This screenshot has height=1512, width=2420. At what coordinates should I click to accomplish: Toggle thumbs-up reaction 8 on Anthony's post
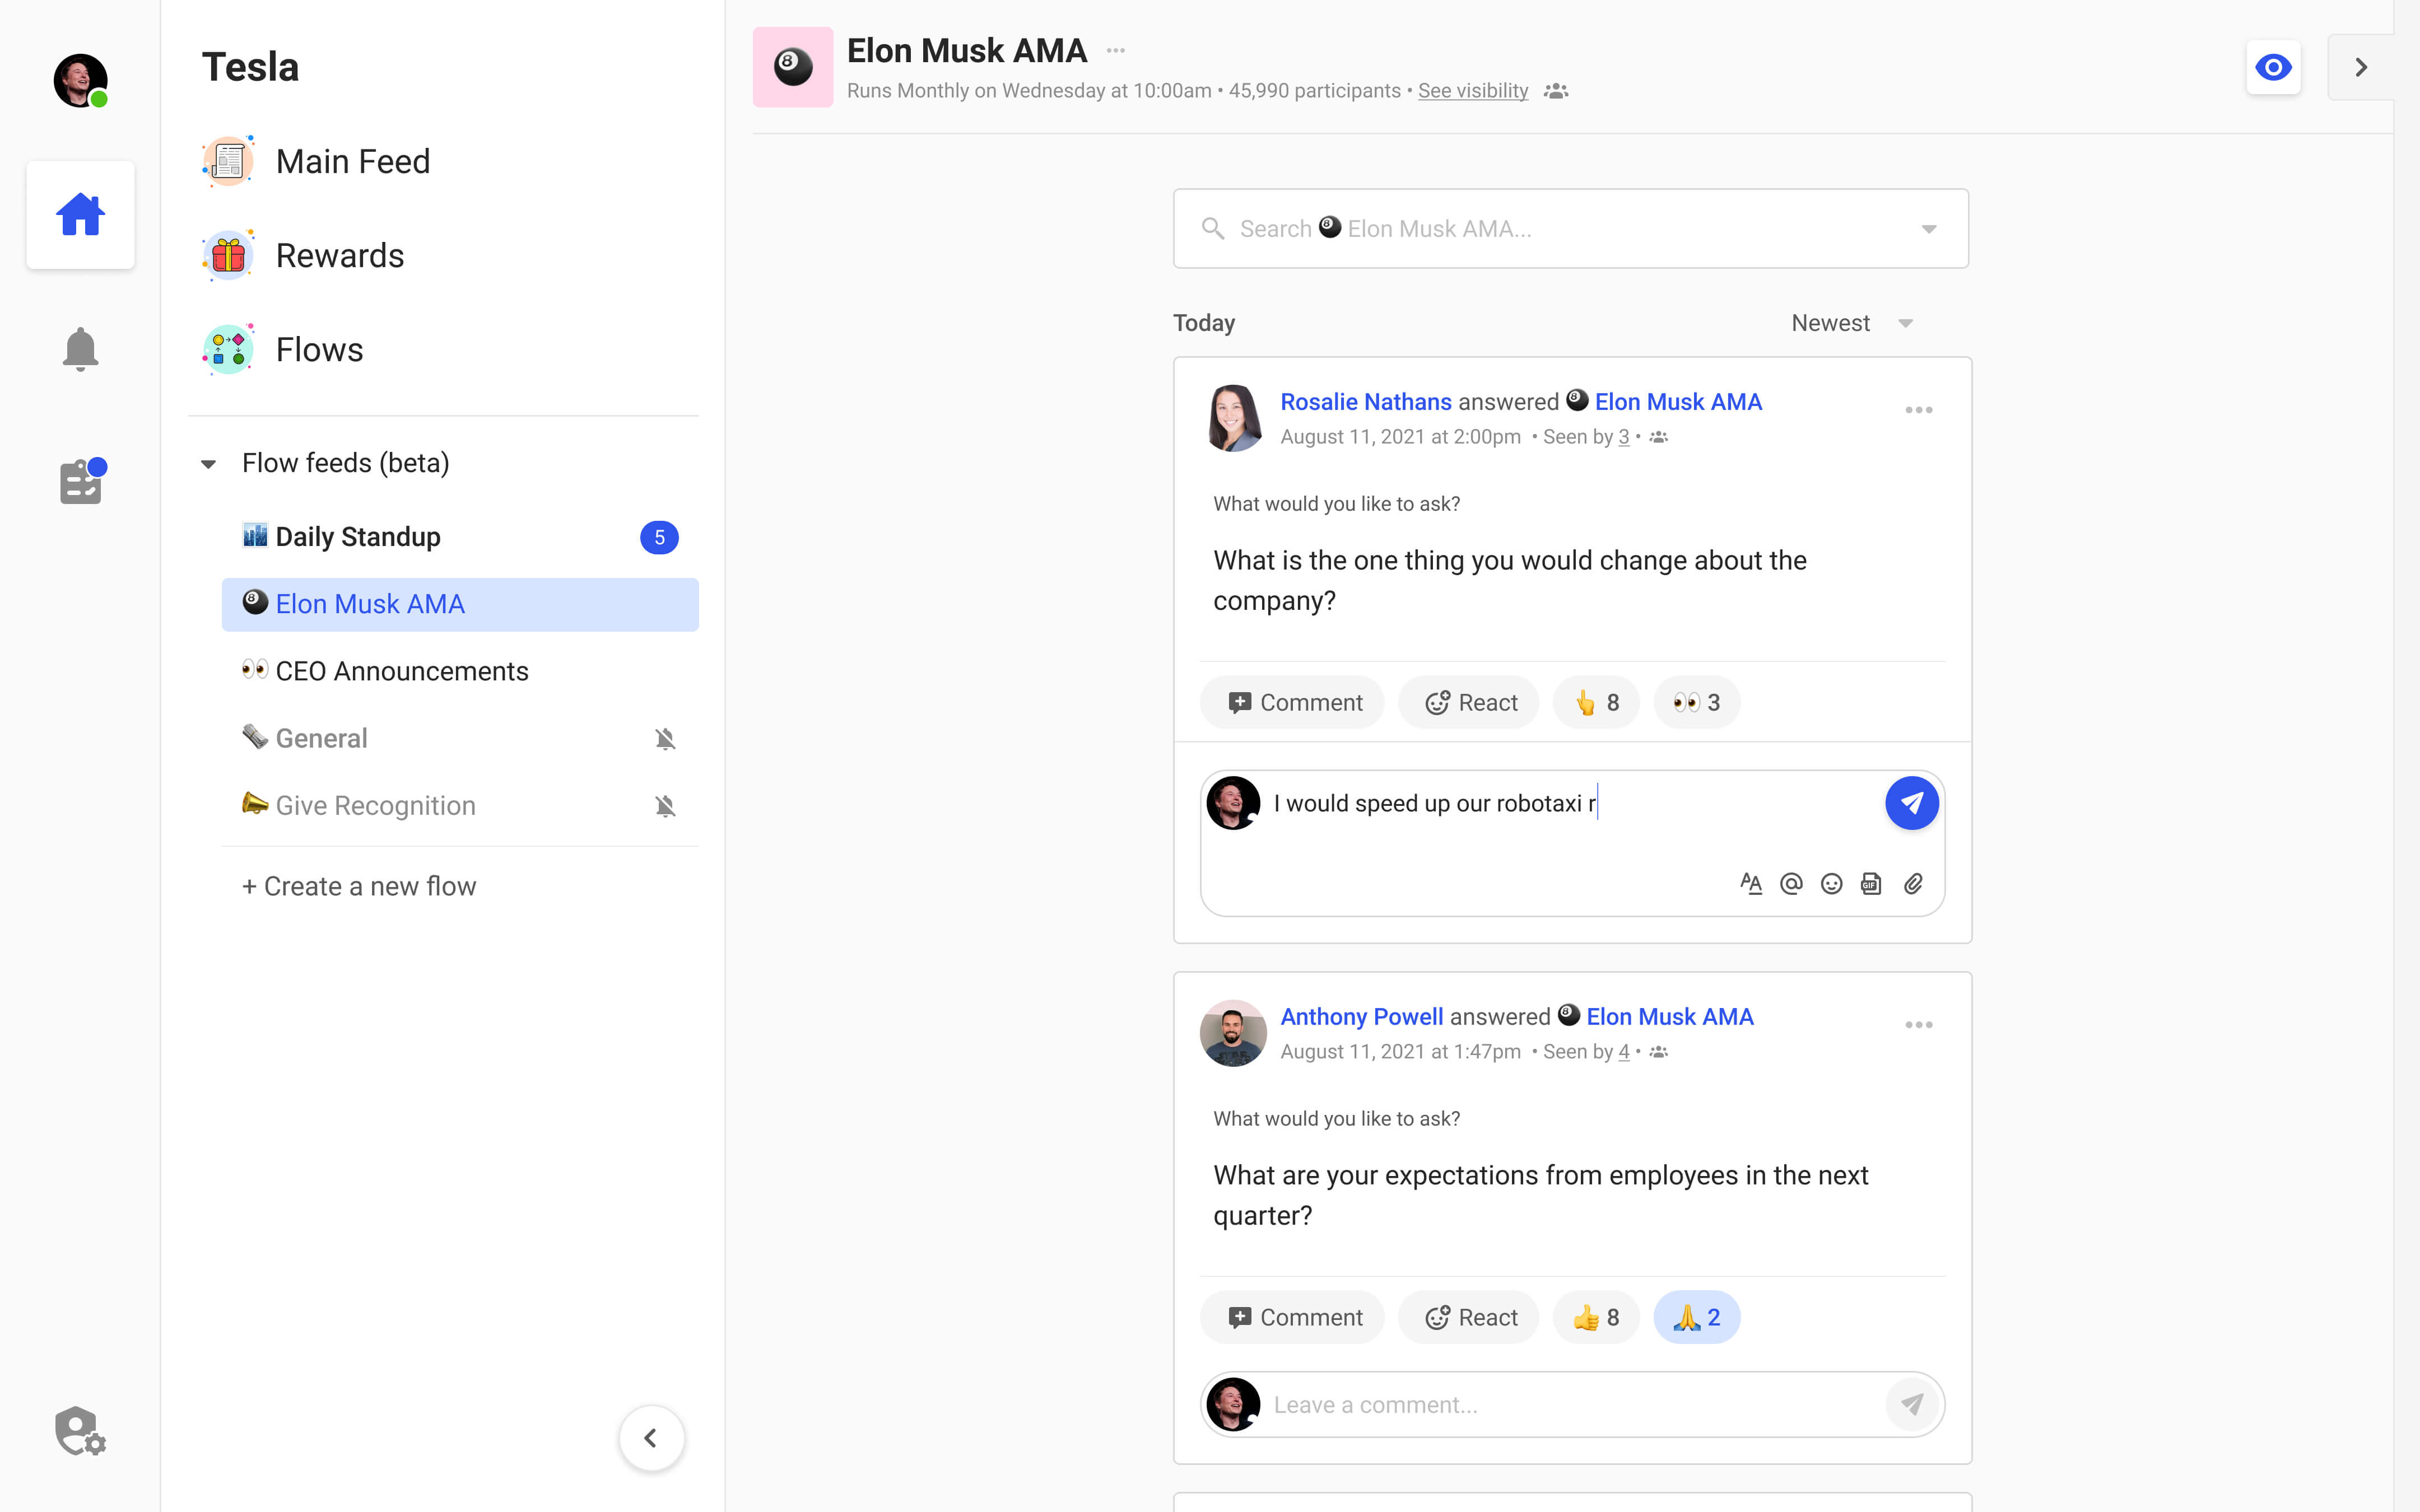click(1596, 1318)
